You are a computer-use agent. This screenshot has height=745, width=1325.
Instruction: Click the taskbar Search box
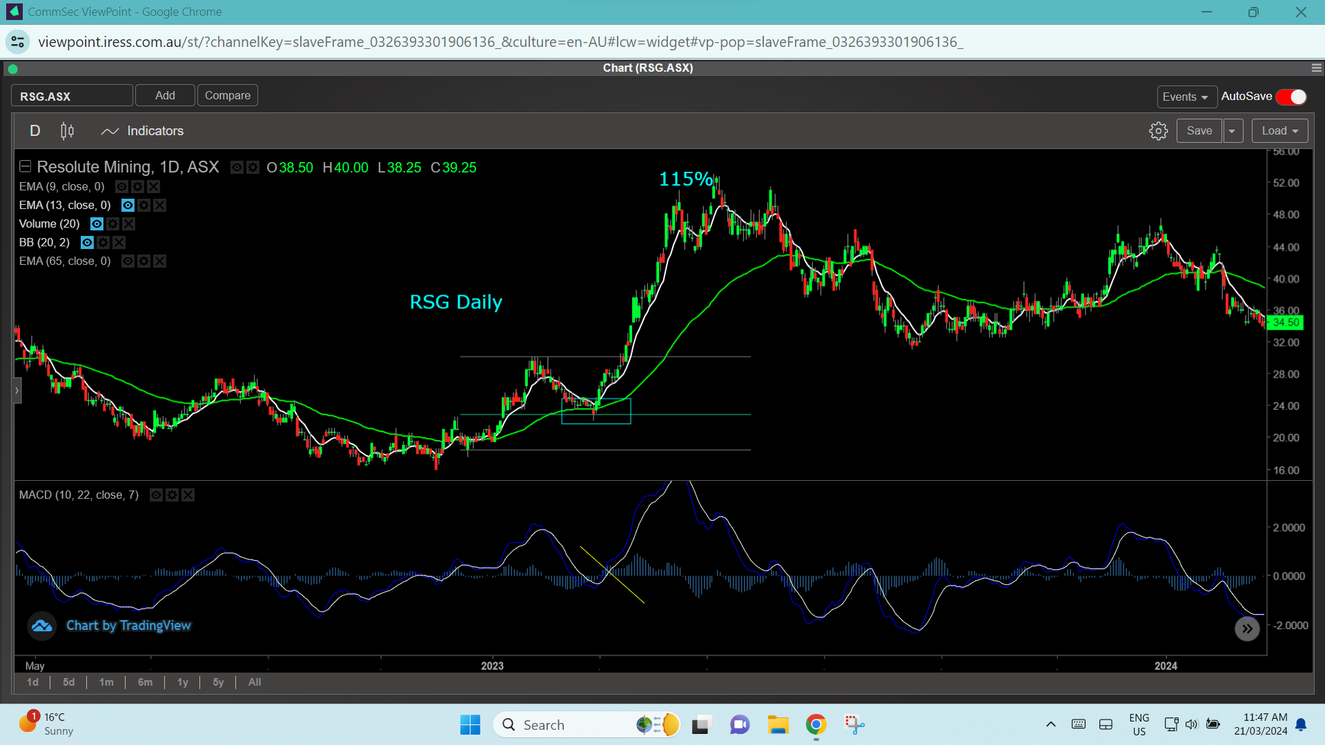(x=587, y=725)
